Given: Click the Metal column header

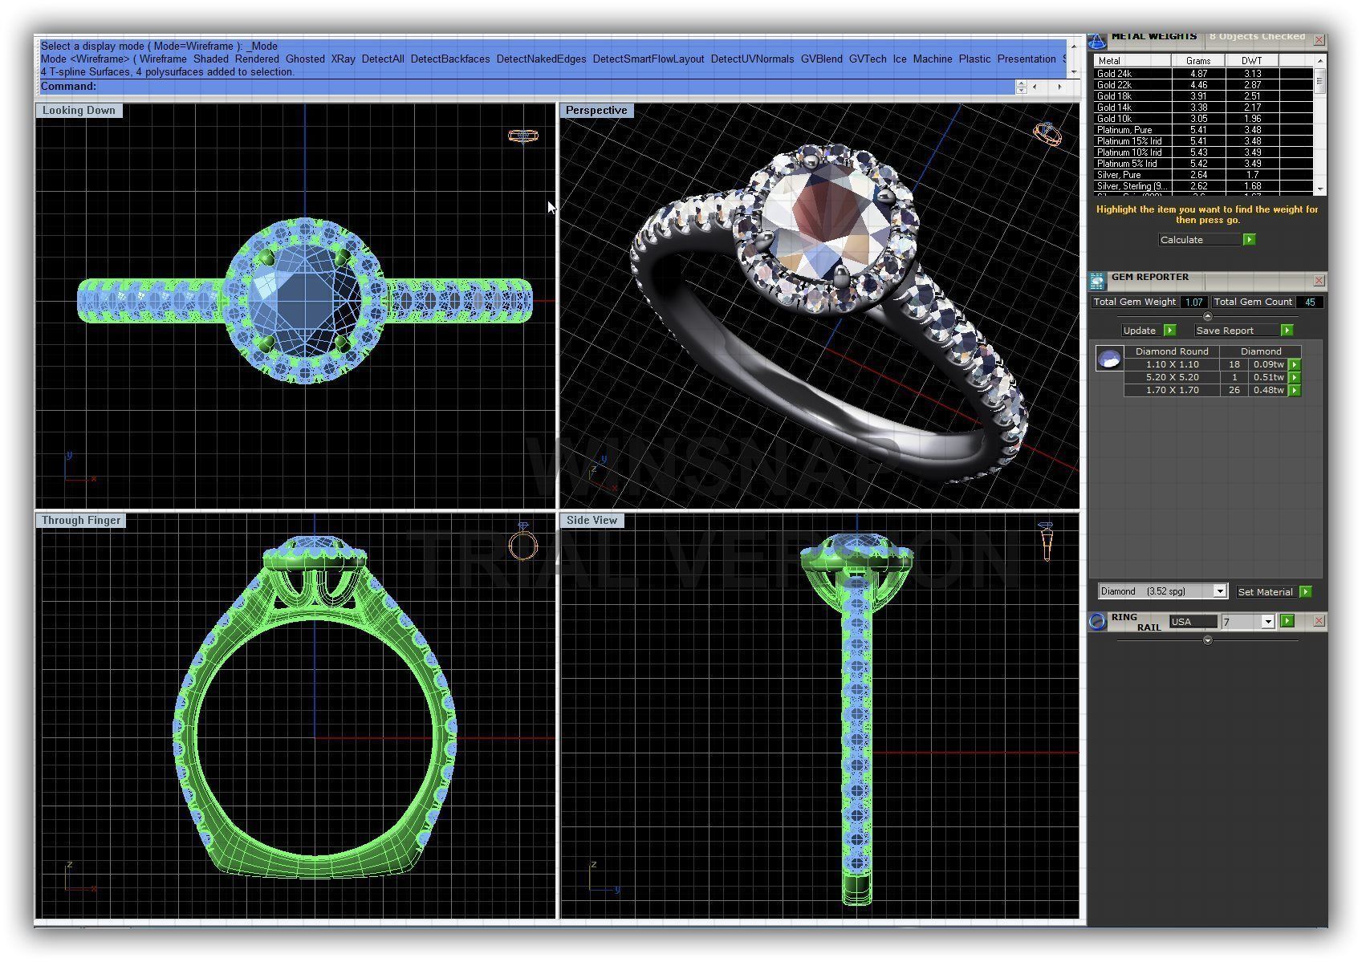Looking at the screenshot, I should (x=1132, y=61).
